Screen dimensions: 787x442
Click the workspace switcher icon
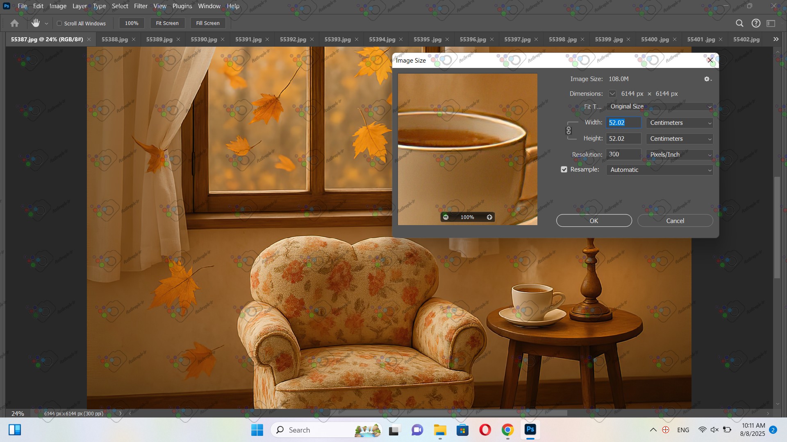[771, 23]
